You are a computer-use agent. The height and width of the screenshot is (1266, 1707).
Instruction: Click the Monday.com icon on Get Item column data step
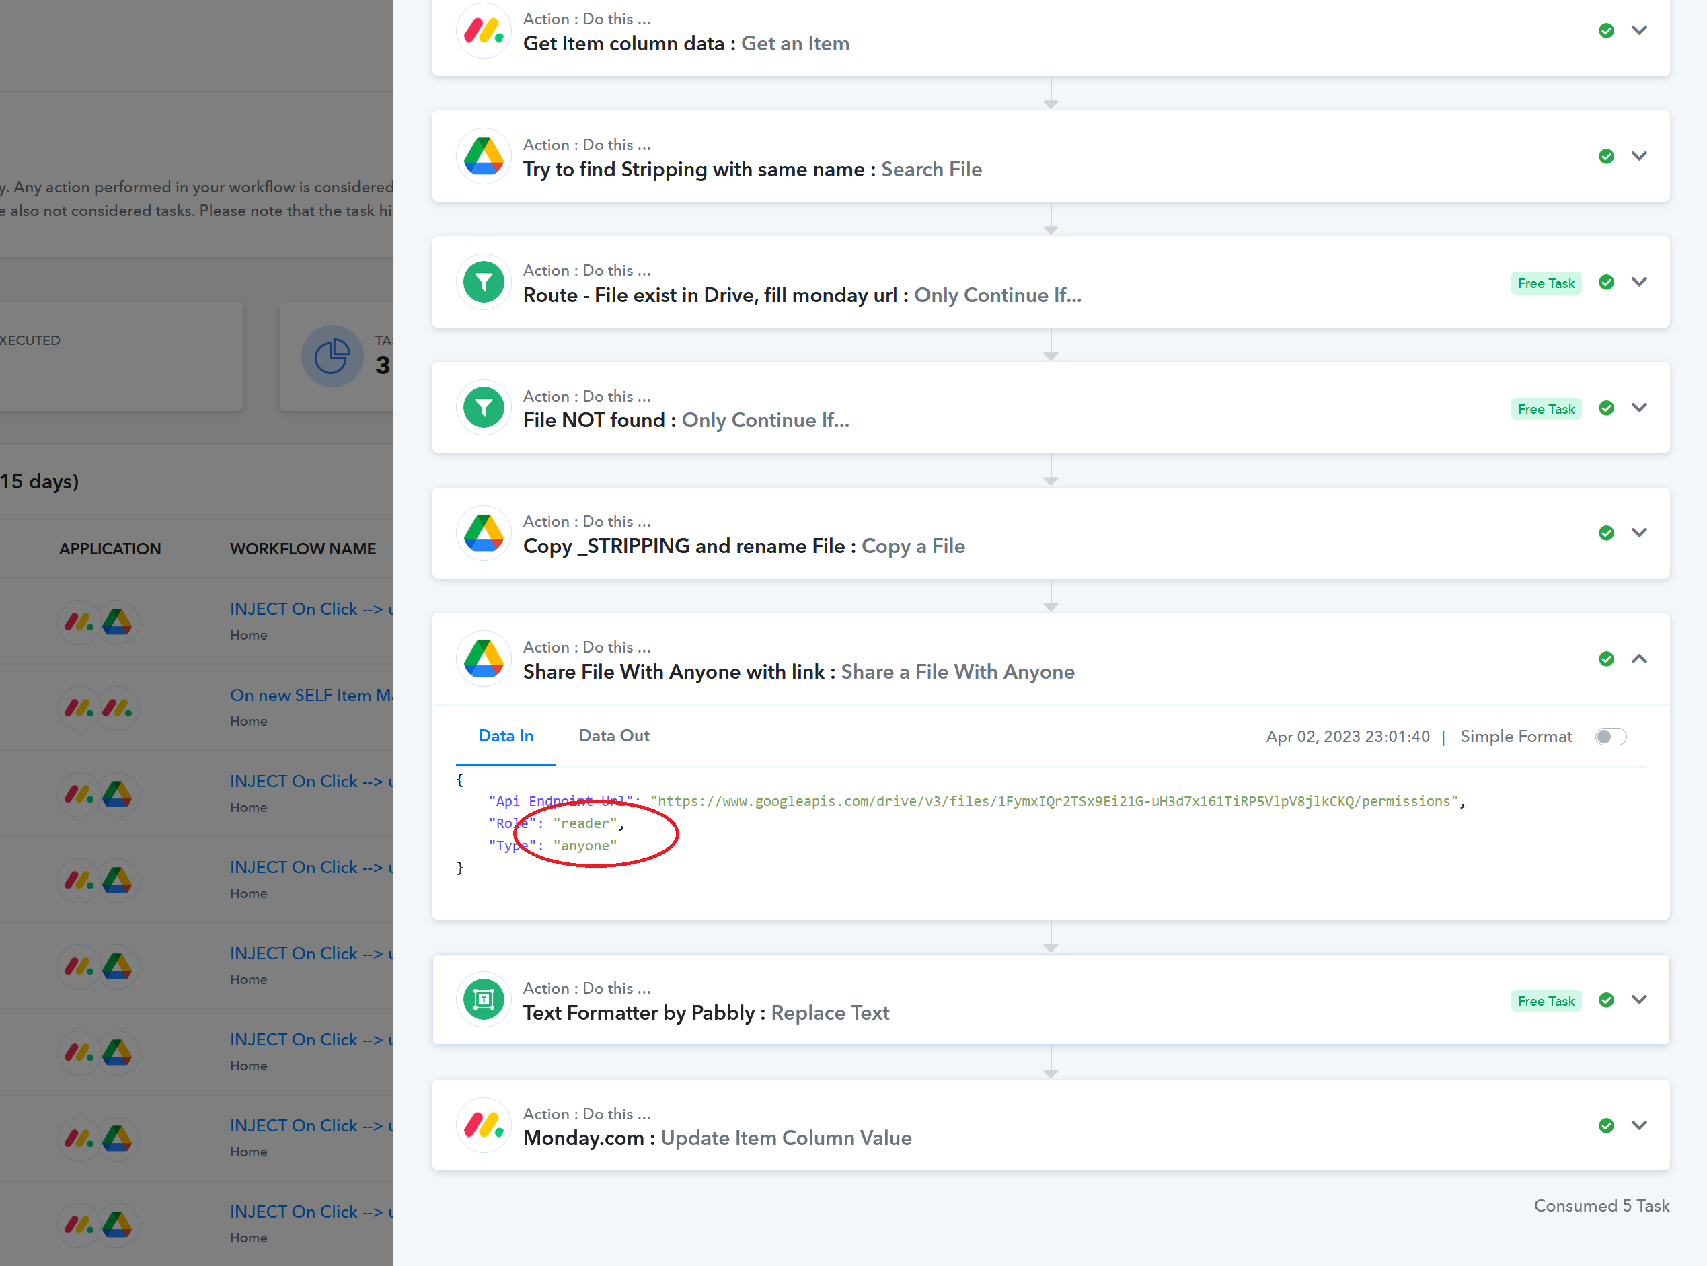pyautogui.click(x=484, y=31)
